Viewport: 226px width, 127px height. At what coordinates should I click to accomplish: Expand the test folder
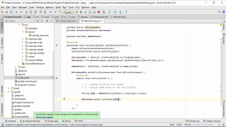[16, 67]
